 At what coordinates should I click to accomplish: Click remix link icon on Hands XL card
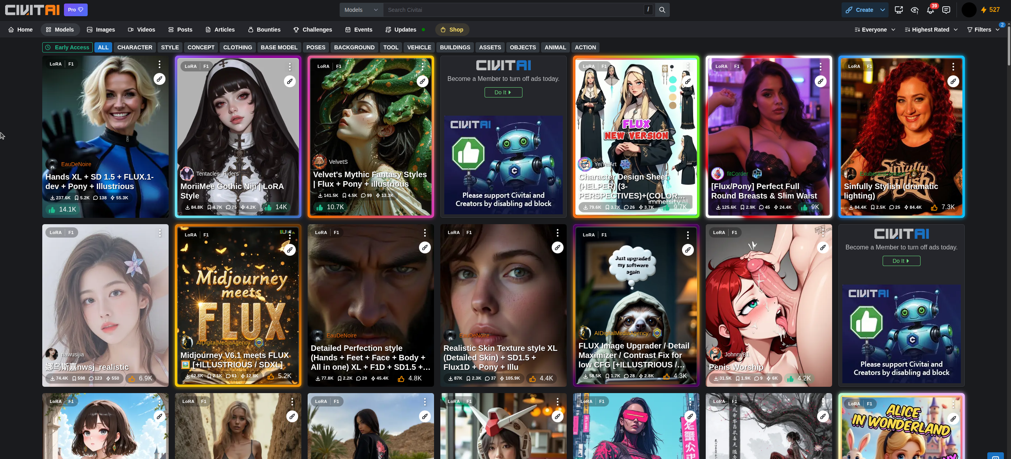[159, 79]
